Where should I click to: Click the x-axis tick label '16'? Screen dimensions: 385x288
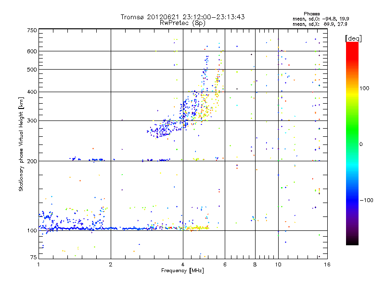327,264
